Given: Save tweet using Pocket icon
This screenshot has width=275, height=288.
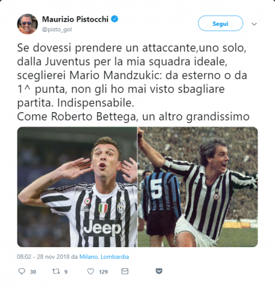Looking at the screenshot, I should (x=159, y=271).
